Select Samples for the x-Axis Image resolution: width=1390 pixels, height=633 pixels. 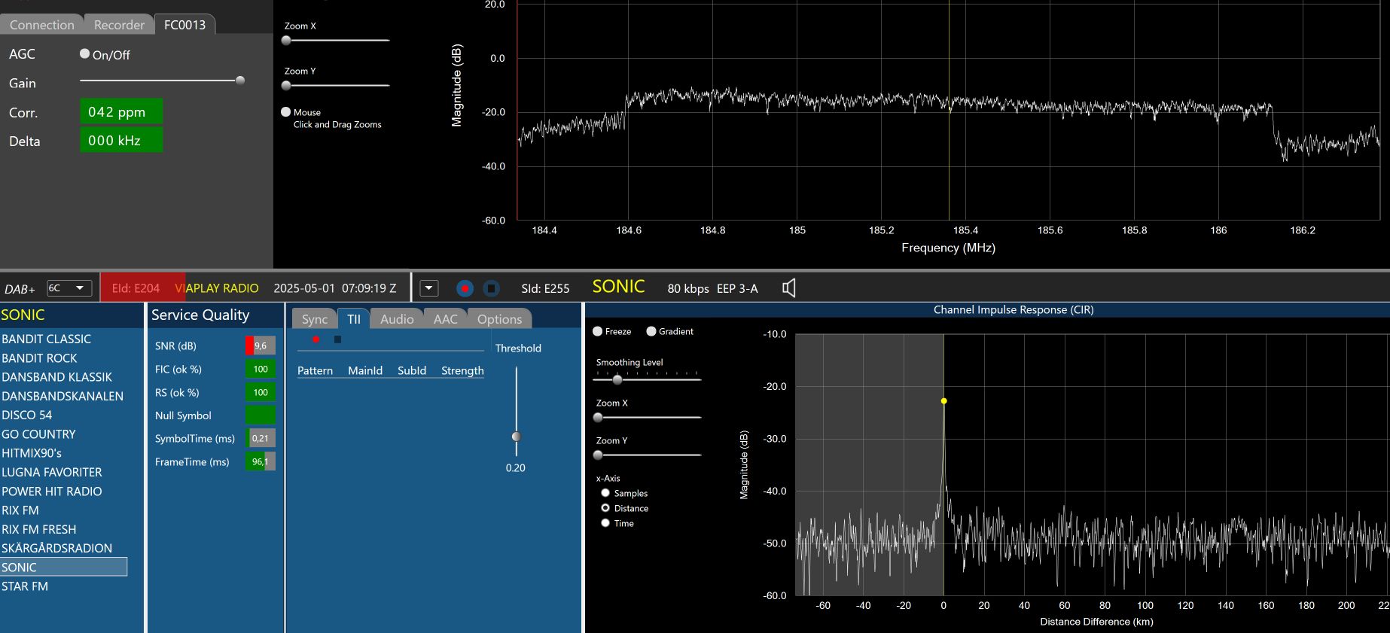coord(605,493)
